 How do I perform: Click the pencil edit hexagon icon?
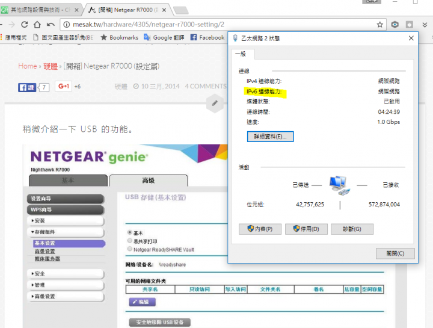215,104
